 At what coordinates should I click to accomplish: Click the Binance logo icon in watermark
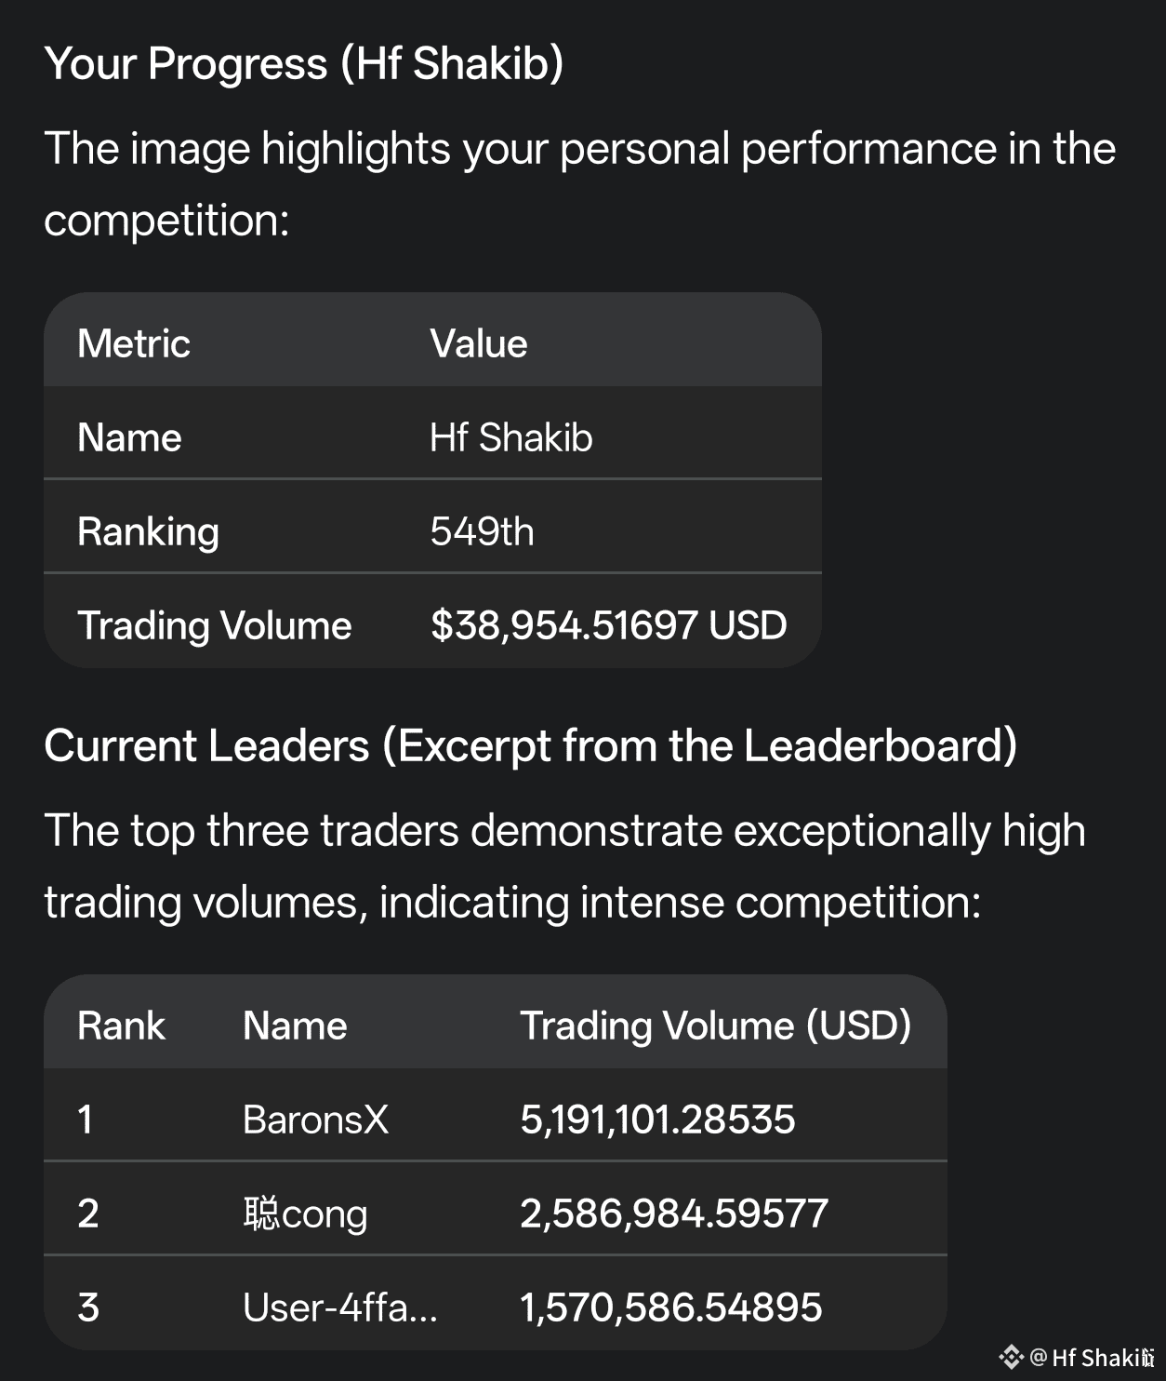tap(1011, 1357)
